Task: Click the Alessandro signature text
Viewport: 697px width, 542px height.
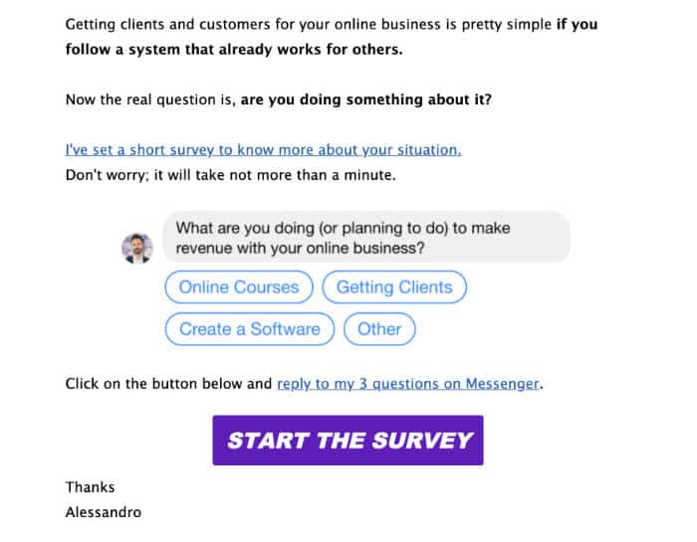Action: point(104,512)
